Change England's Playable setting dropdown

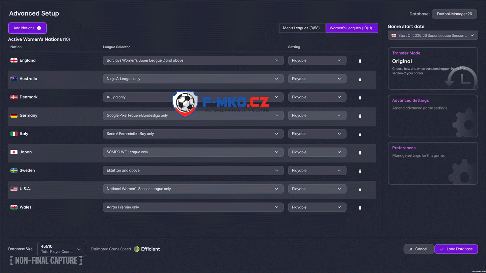tap(317, 60)
